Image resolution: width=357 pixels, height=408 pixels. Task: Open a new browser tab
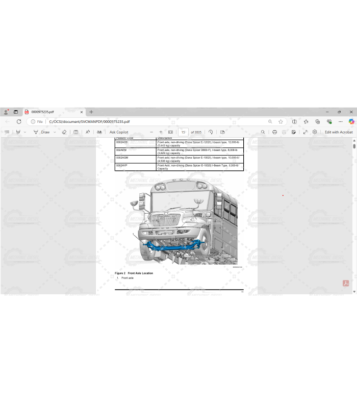(x=91, y=112)
